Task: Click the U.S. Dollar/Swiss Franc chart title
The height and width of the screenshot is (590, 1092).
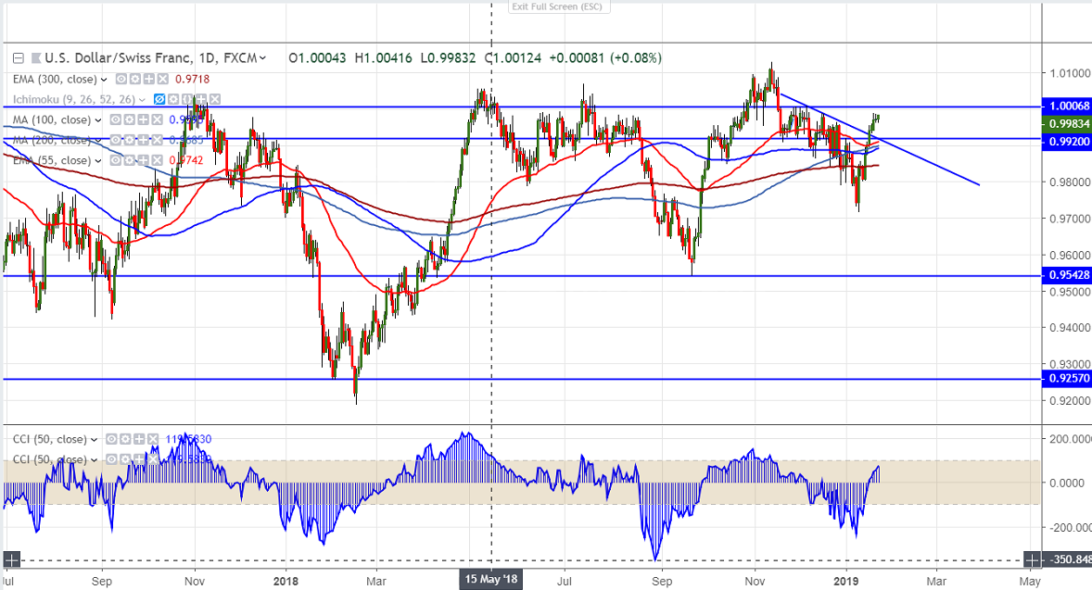Action: 139,57
